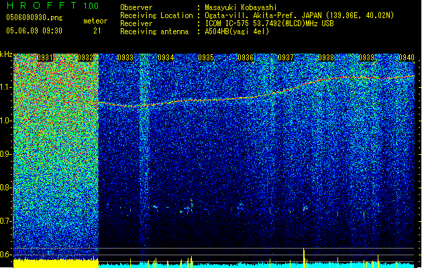Screen dimensions: 422x268
Task: Click the 0933 time marker
Action: click(x=125, y=58)
